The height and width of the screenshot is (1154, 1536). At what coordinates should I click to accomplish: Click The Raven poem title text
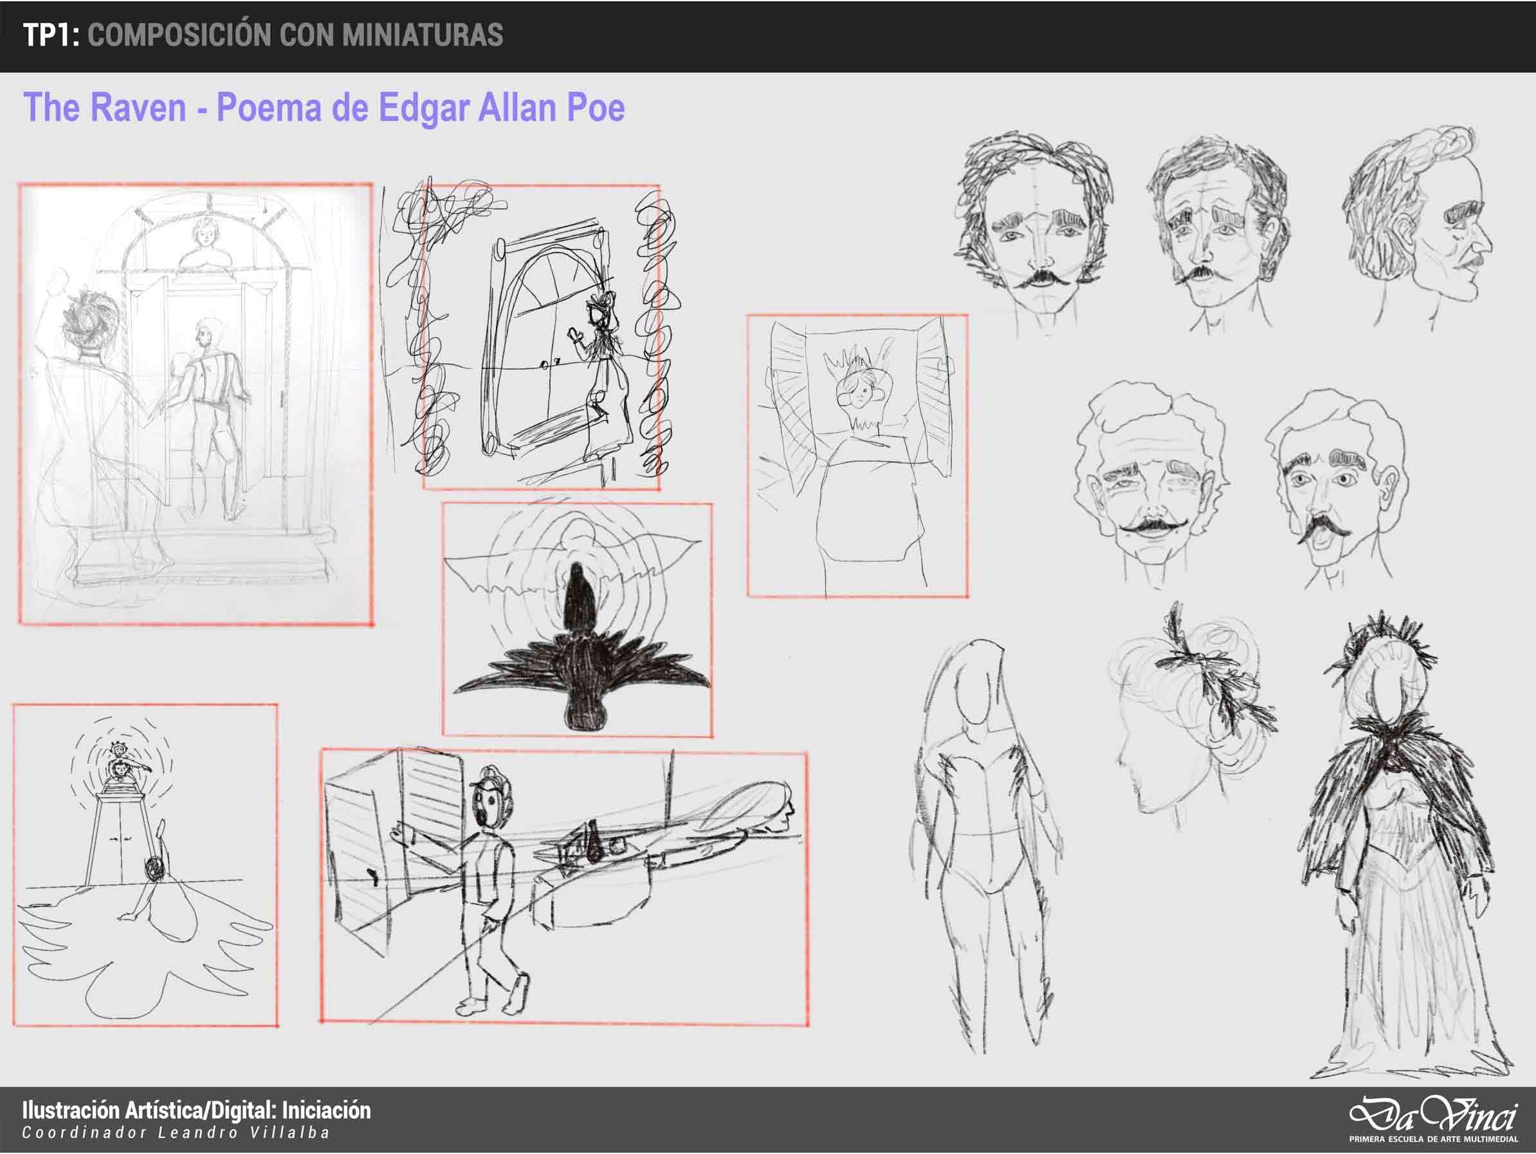point(324,107)
